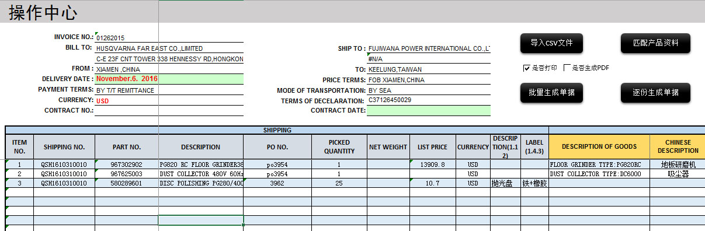Select the PICKED QUANTITY cell showing 25

pyautogui.click(x=339, y=183)
